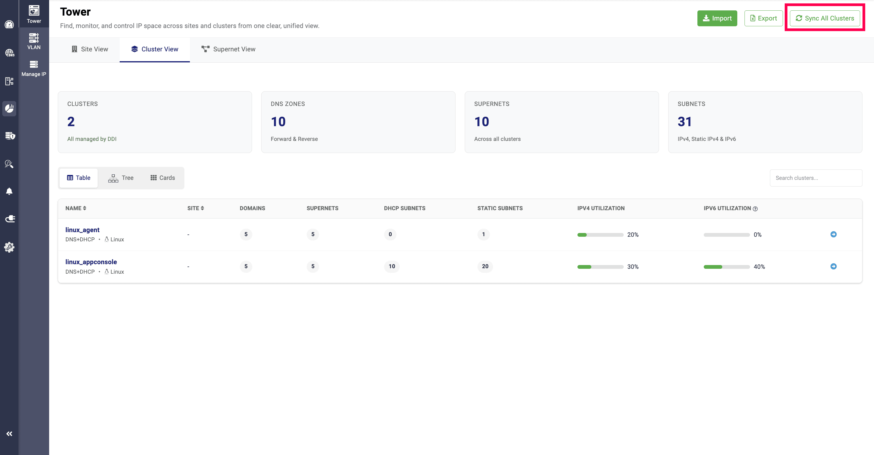874x455 pixels.
Task: Open the settings gear-wrench icon
Action: (x=9, y=247)
